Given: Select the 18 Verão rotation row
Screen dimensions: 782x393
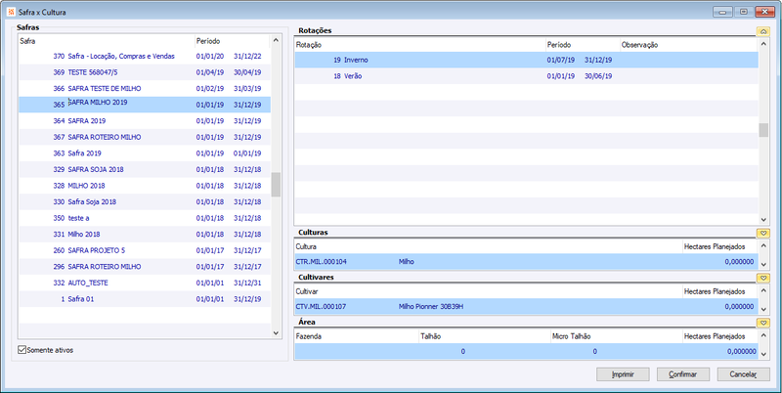Looking at the screenshot, I should click(x=526, y=76).
